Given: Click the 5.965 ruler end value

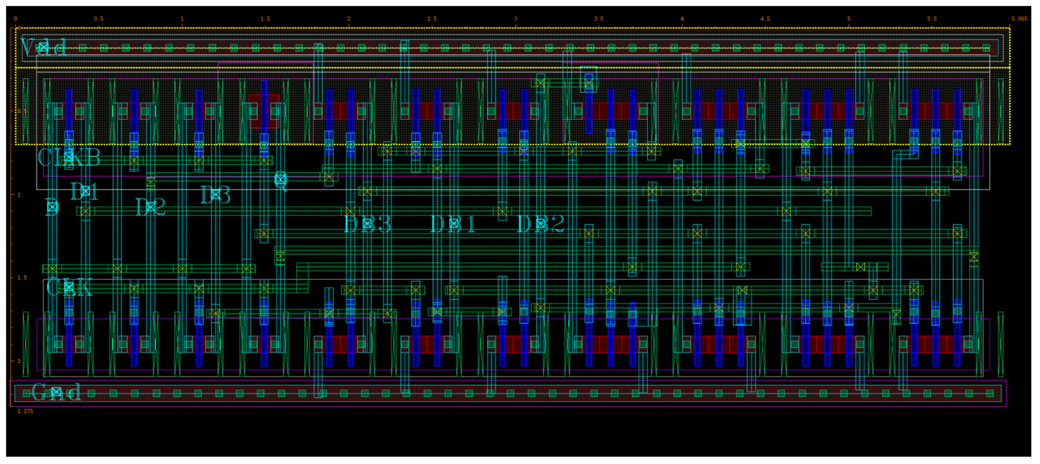Looking at the screenshot, I should click(1019, 19).
